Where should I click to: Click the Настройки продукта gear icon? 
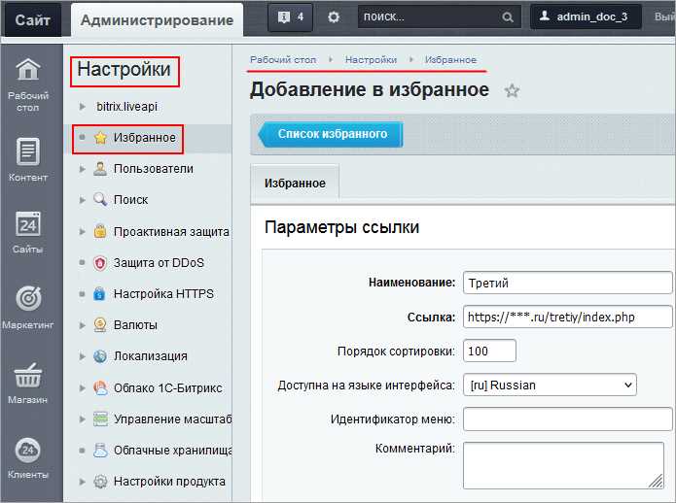pyautogui.click(x=100, y=481)
